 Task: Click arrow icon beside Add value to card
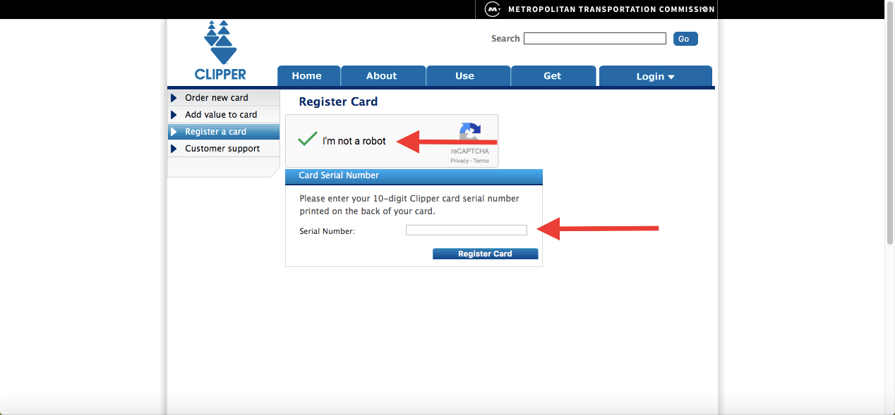point(174,115)
